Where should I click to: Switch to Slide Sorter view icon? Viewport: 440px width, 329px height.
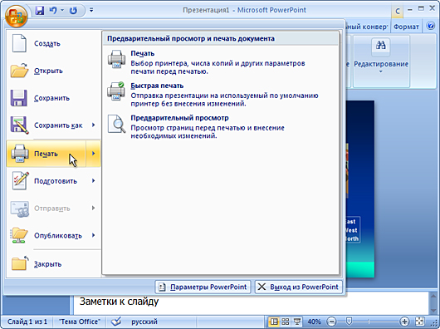click(x=286, y=322)
